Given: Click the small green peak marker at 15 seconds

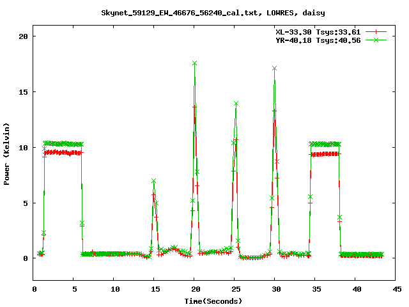Looking at the screenshot, I should click(153, 181).
